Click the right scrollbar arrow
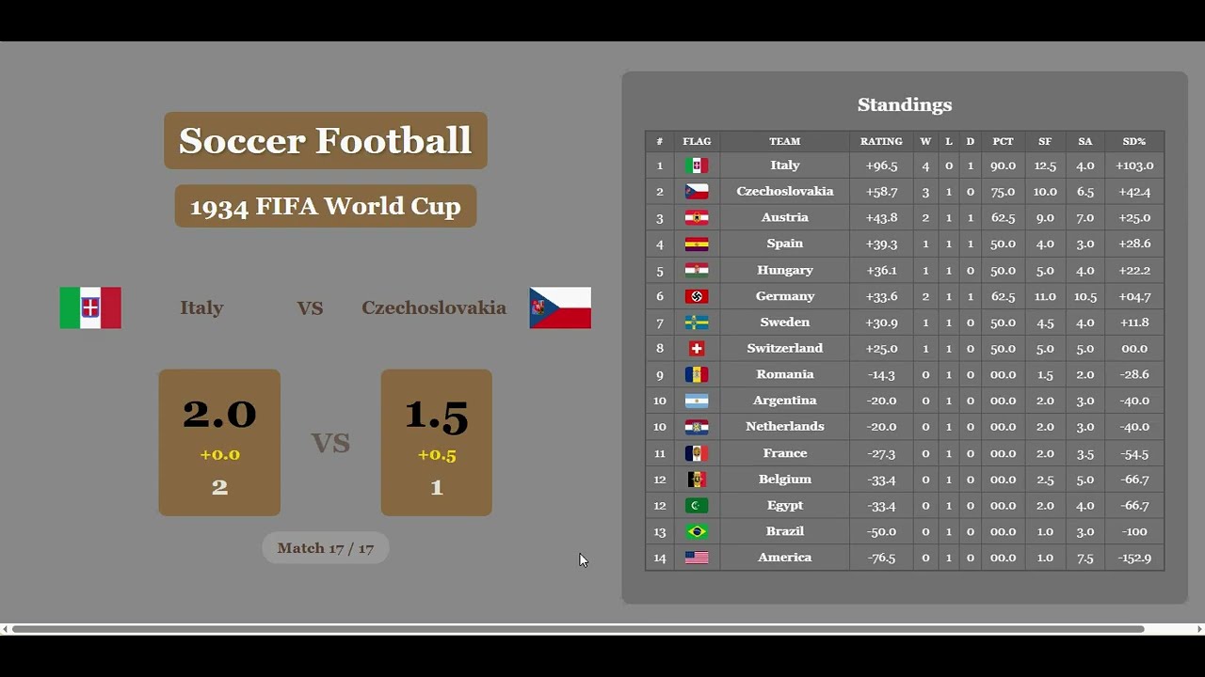The image size is (1205, 677). 1199,629
